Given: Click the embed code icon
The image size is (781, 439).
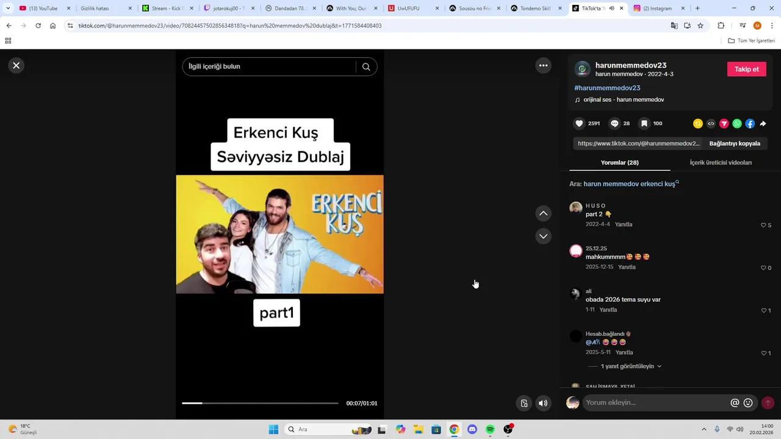Looking at the screenshot, I should [x=711, y=123].
